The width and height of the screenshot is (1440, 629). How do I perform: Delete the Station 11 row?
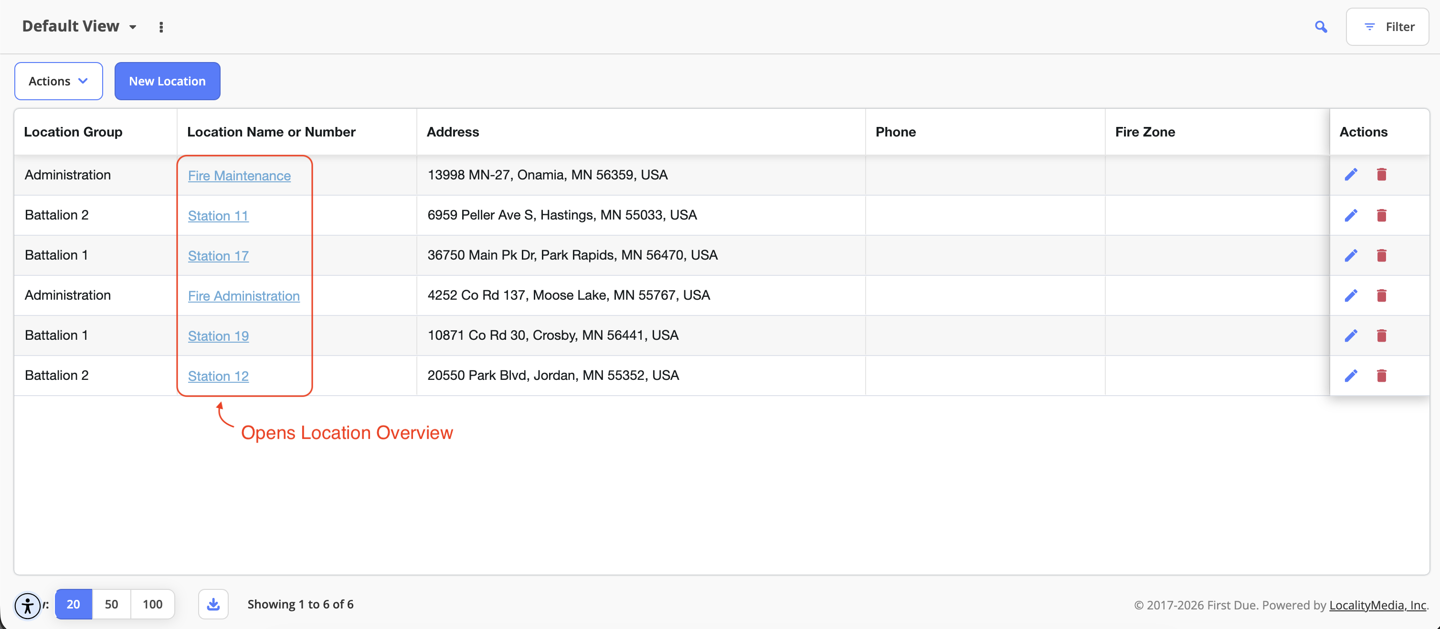[x=1381, y=215]
